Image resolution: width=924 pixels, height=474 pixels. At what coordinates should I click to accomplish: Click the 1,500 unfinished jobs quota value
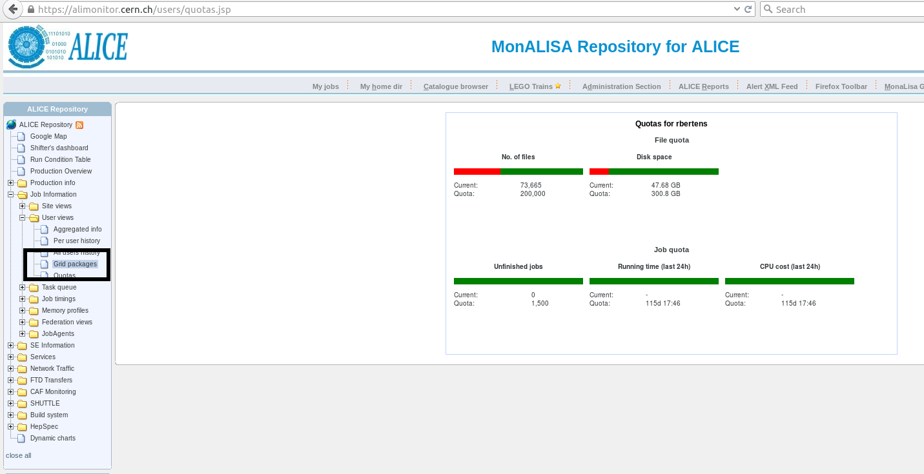pos(539,303)
